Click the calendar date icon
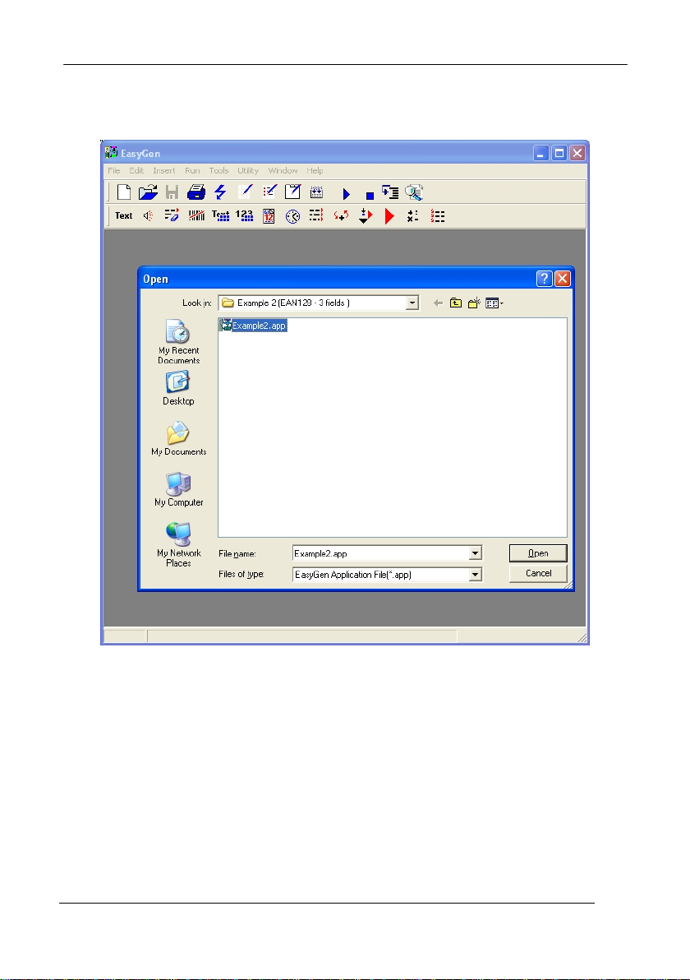The height and width of the screenshot is (980, 690). point(269,215)
